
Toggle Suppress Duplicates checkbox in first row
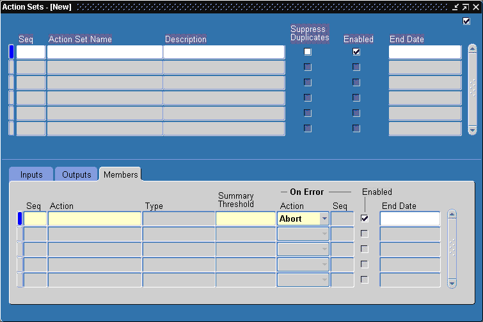(308, 52)
